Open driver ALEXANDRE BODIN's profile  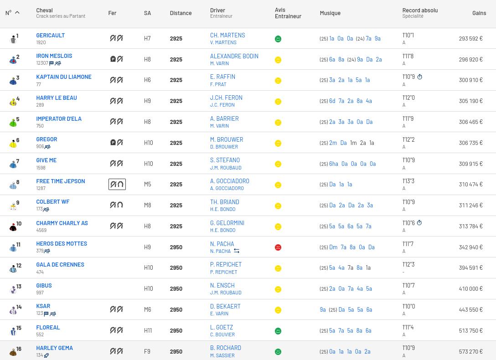(234, 56)
